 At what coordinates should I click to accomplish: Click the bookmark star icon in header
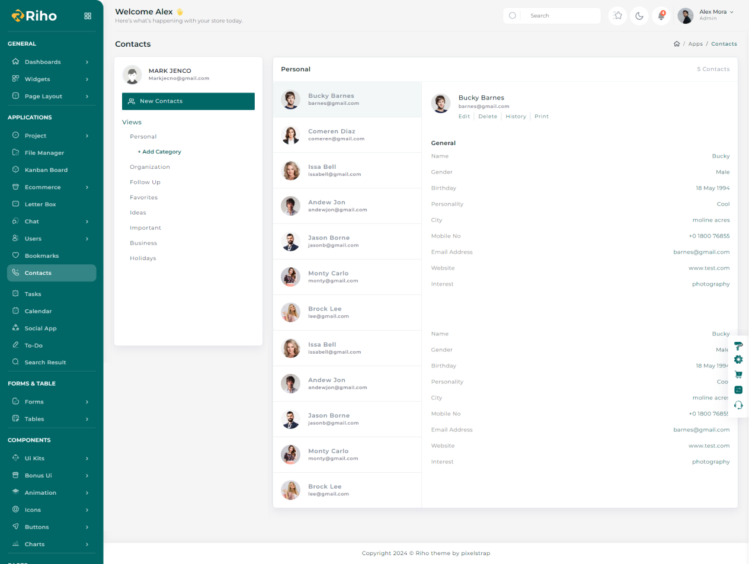[617, 16]
